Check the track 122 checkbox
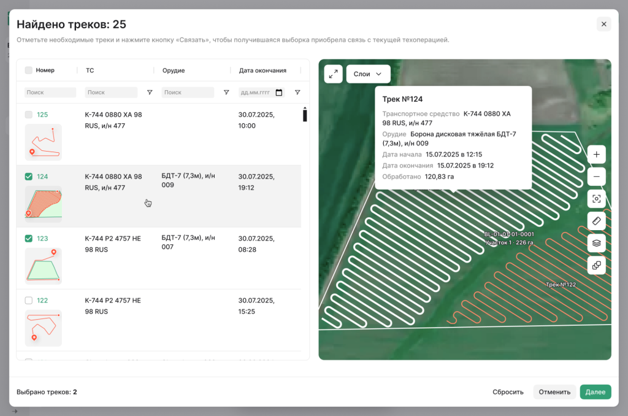This screenshot has height=416, width=628. 29,301
